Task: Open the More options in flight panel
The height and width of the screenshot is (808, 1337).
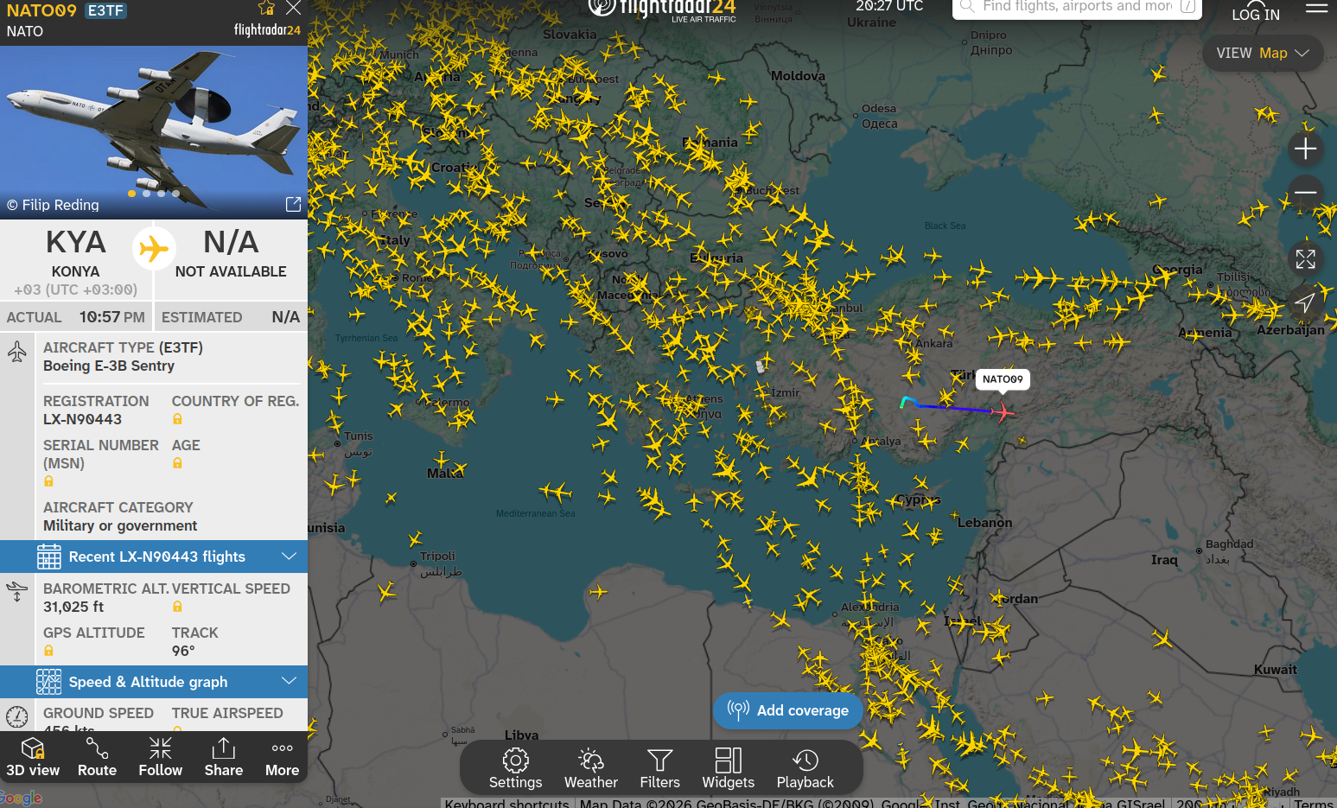Action: point(282,757)
